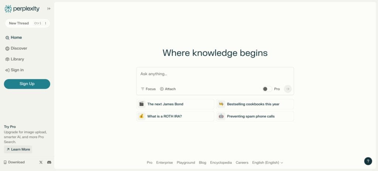The height and width of the screenshot is (171, 378).
Task: Open Discover in the sidebar
Action: 18,48
